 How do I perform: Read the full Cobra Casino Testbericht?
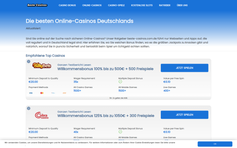[74, 112]
